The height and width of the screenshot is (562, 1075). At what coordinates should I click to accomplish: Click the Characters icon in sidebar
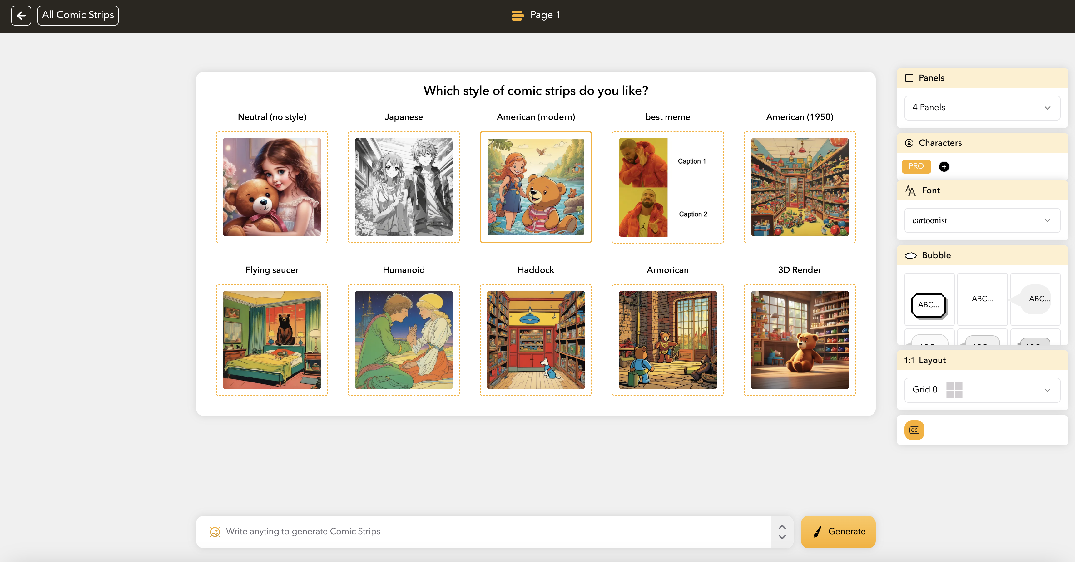point(909,143)
